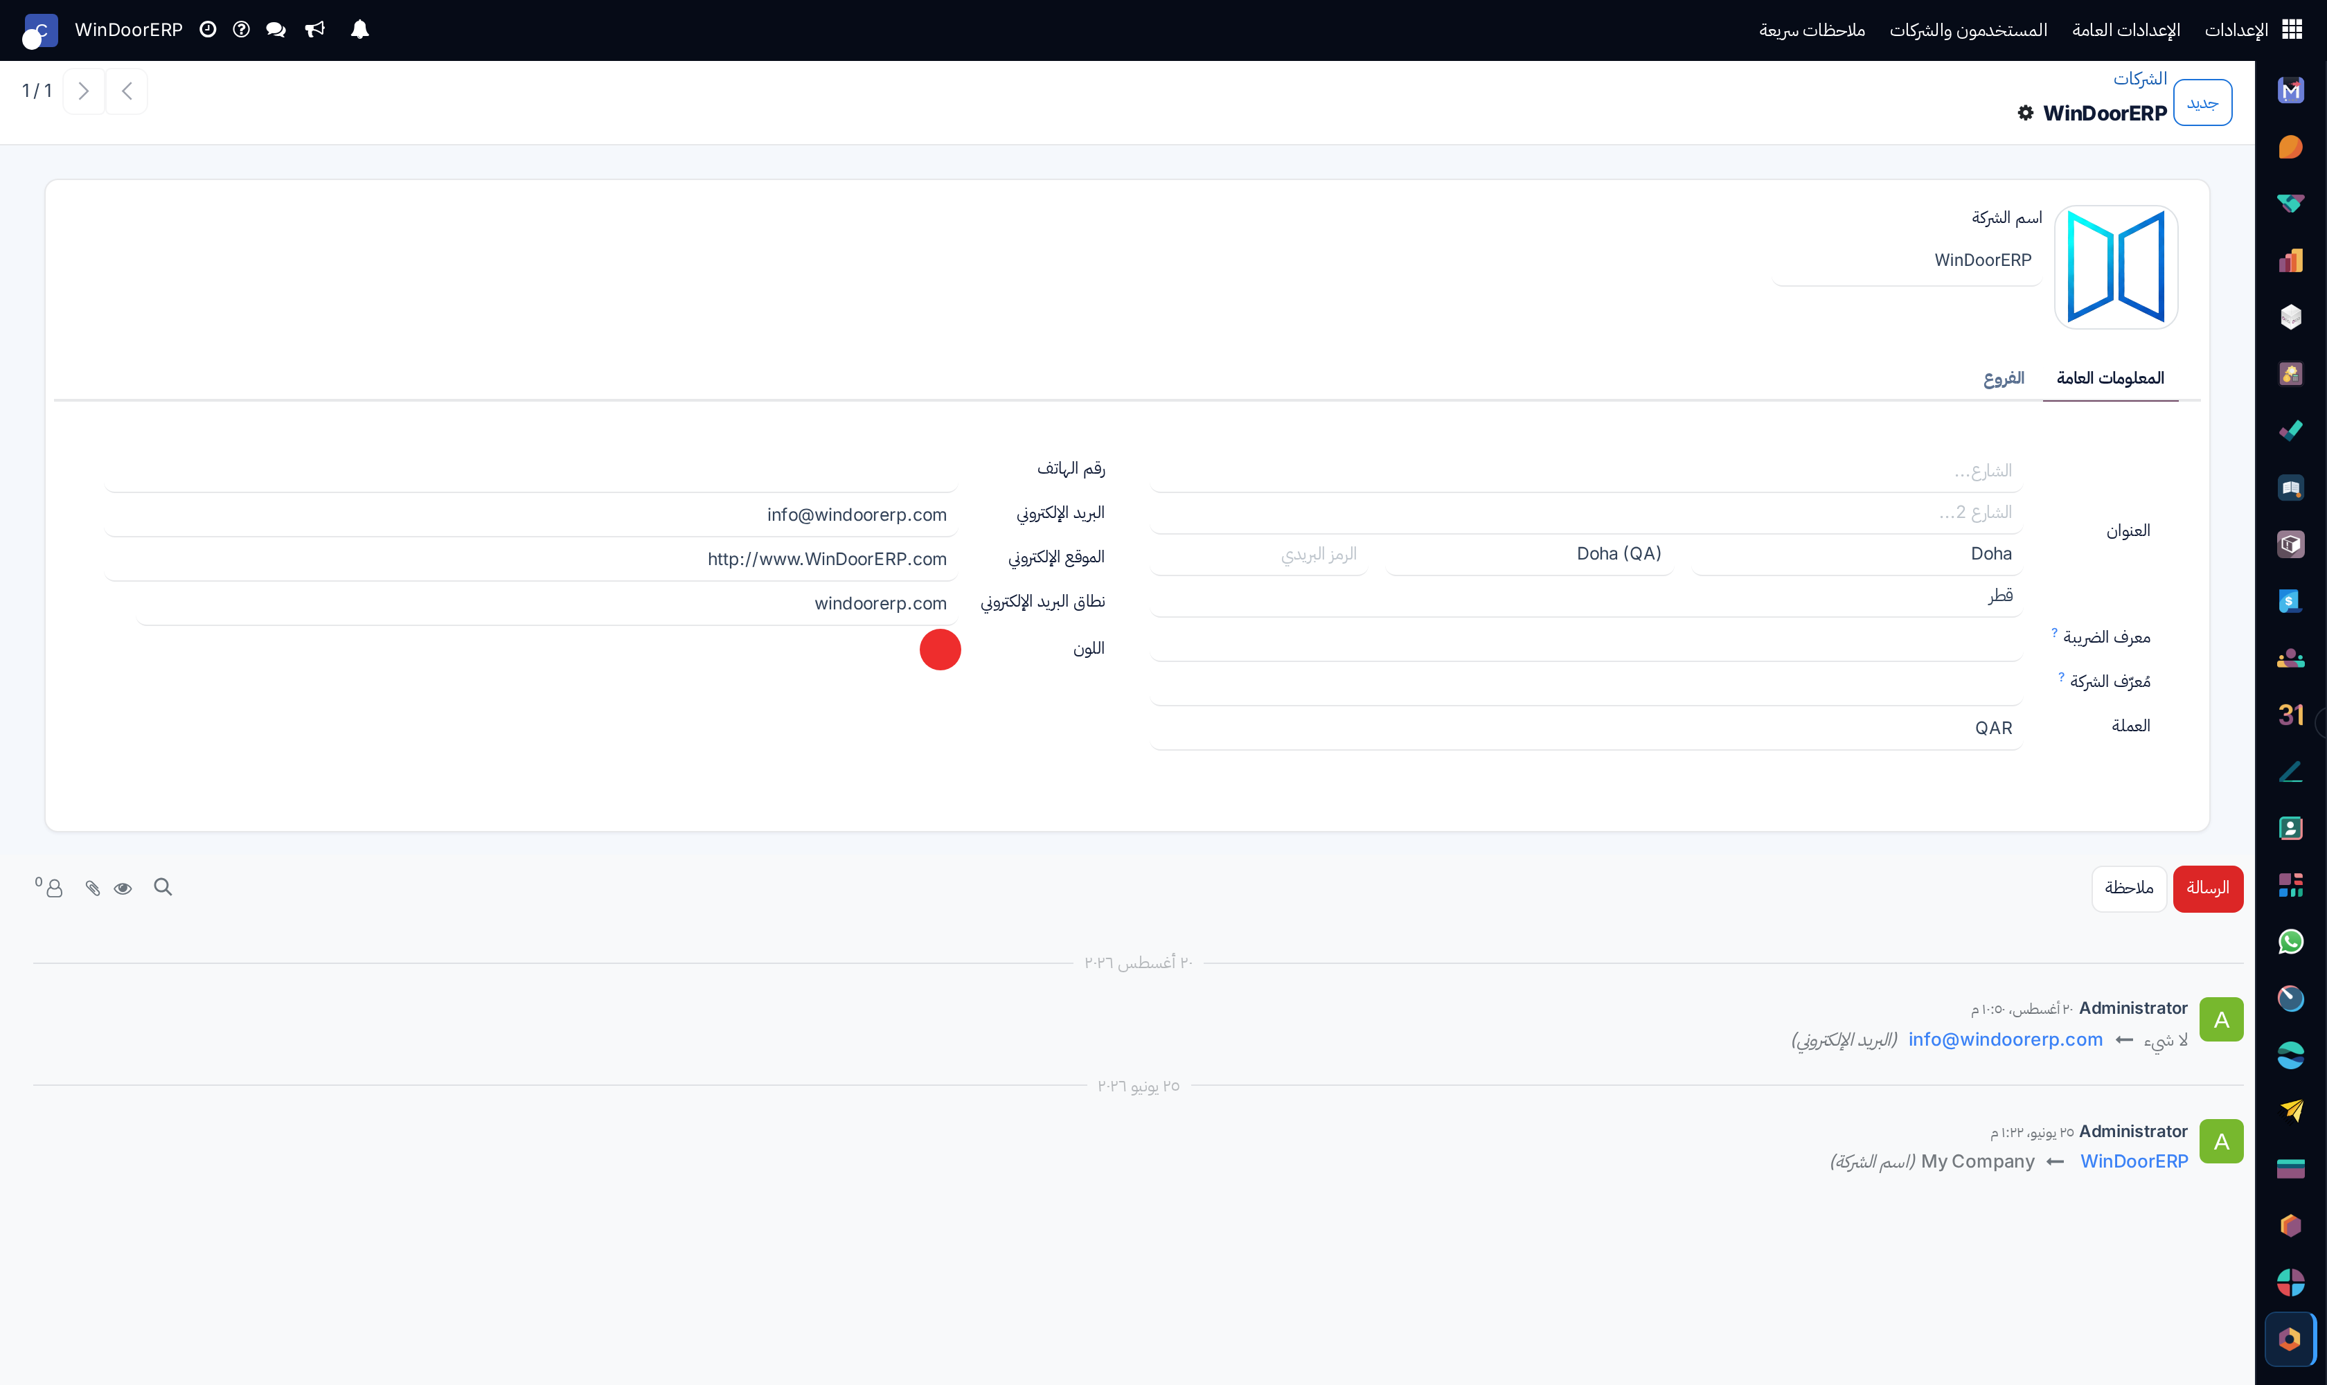Open the red company color swatch

coord(940,650)
